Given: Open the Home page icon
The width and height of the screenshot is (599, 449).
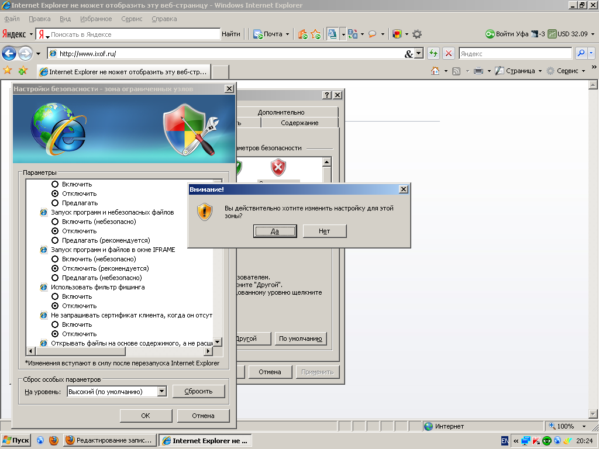Looking at the screenshot, I should click(x=435, y=71).
